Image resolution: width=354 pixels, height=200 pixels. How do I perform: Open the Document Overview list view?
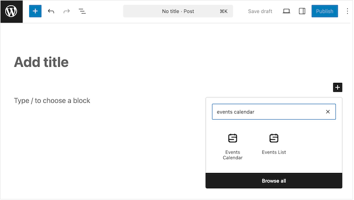tap(82, 11)
